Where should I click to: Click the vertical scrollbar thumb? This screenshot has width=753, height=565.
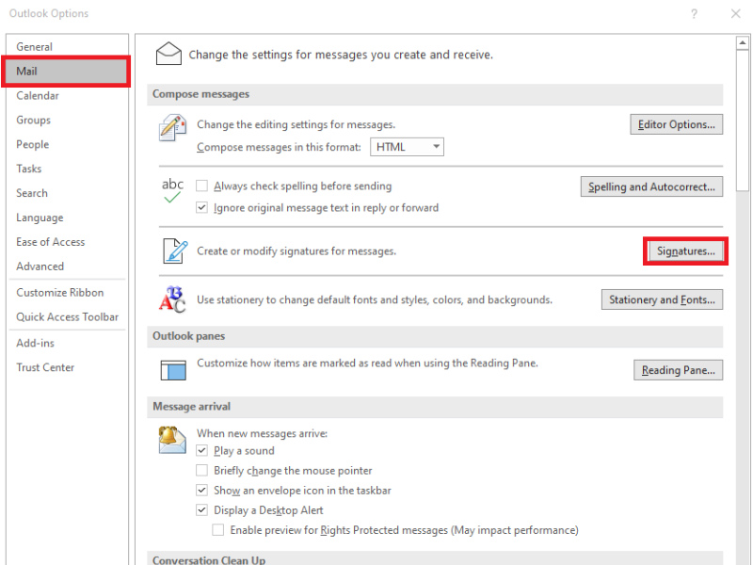(743, 121)
